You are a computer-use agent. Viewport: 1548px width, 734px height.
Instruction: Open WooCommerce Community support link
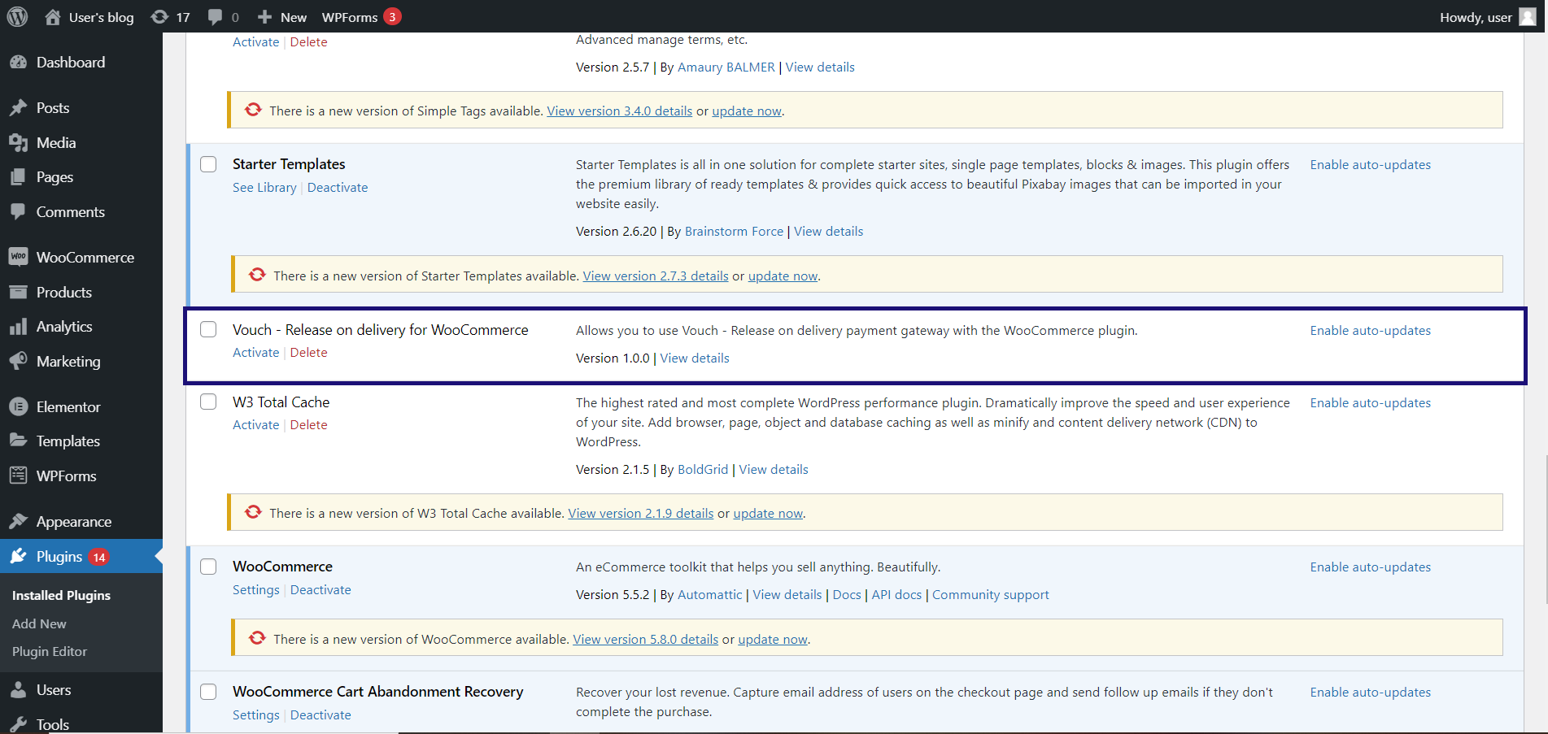click(x=991, y=594)
